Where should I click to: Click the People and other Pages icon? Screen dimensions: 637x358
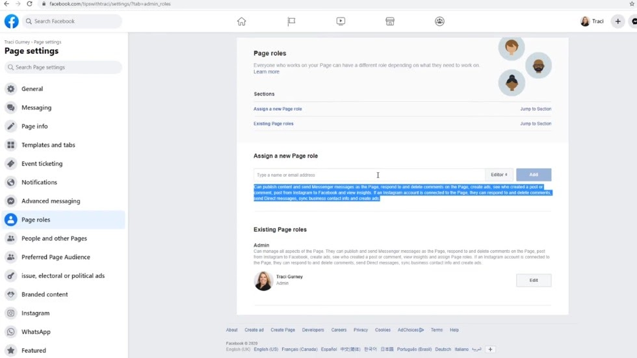11,238
